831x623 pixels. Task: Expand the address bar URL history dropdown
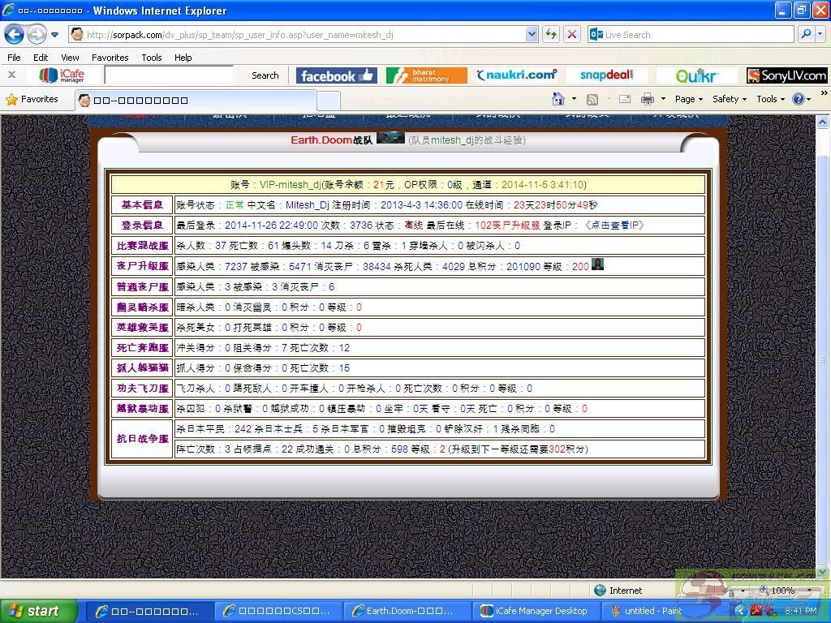point(532,35)
